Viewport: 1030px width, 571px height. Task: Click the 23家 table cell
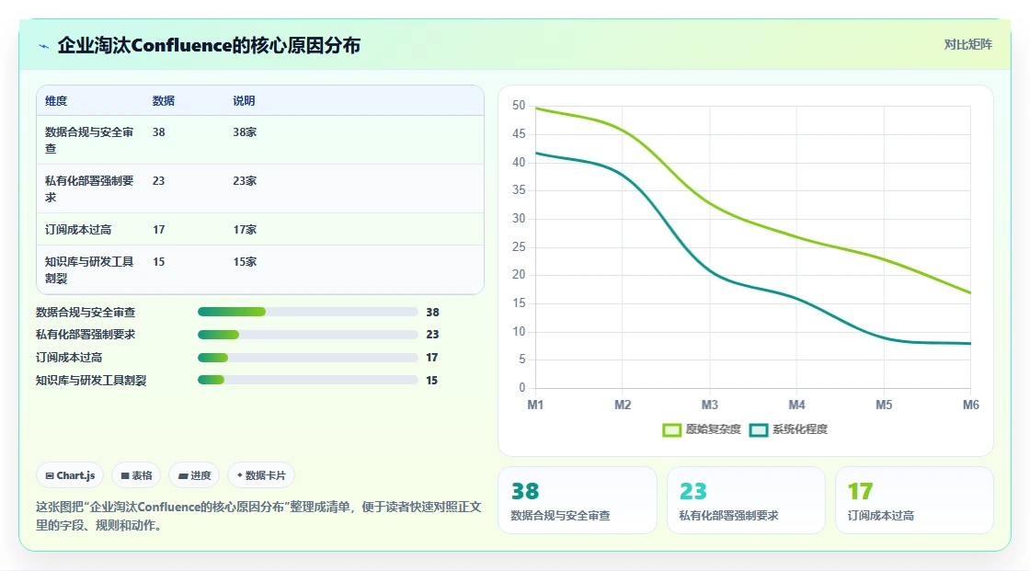tap(245, 181)
